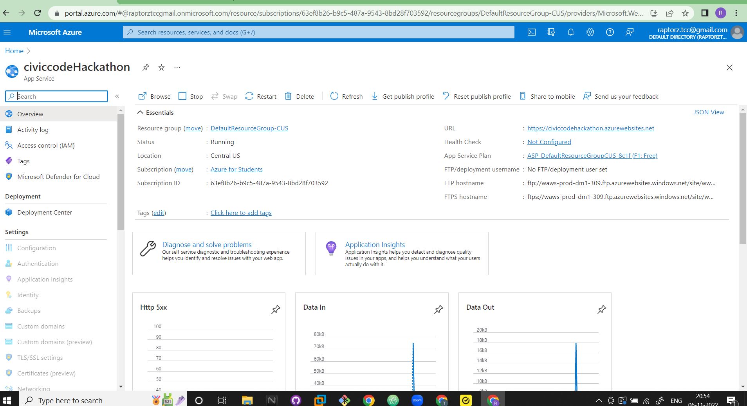Click Share to mobile
747x406 pixels.
click(547, 96)
